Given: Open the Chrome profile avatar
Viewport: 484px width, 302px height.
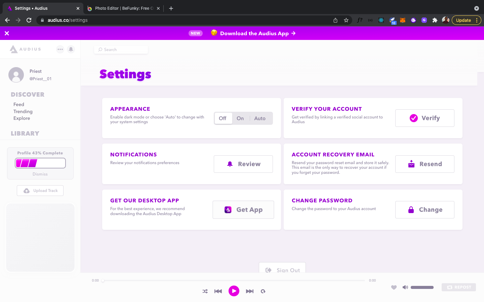Looking at the screenshot, I should click(446, 20).
